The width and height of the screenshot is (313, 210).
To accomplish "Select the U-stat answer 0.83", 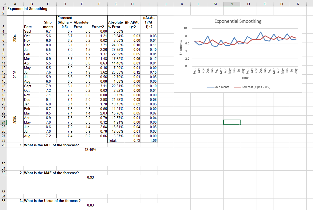I will 90,205.
